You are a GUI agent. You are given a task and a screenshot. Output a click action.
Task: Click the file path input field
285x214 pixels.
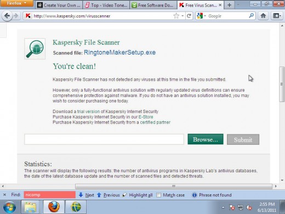pos(104,139)
